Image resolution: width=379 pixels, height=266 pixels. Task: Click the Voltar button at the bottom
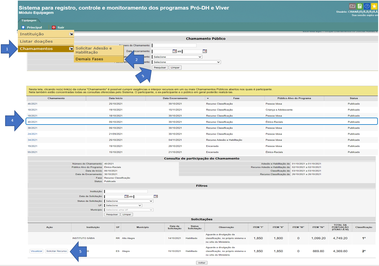click(201, 263)
